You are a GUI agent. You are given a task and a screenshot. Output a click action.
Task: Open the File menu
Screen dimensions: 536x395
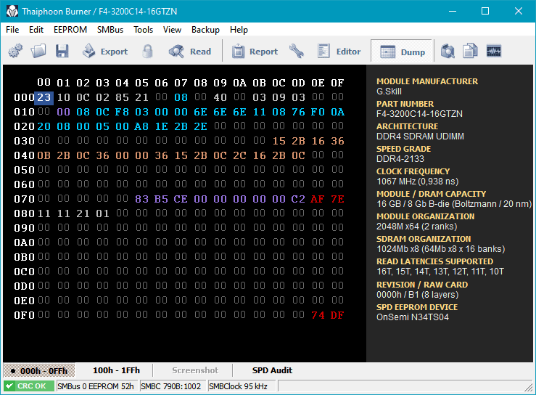click(12, 30)
